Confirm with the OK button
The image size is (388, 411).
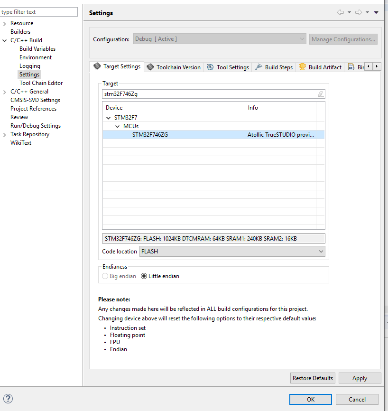click(311, 399)
